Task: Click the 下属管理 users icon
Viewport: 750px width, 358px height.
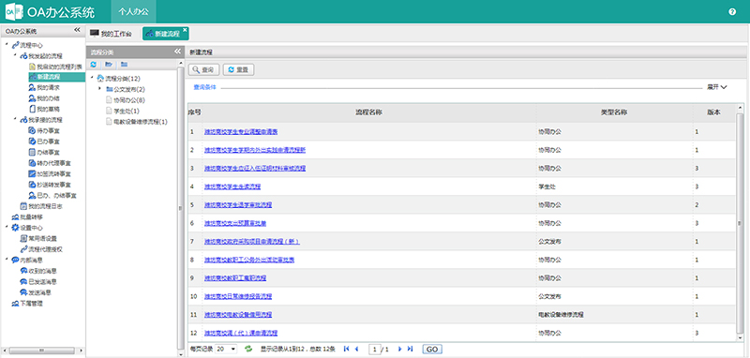Action: pos(15,304)
